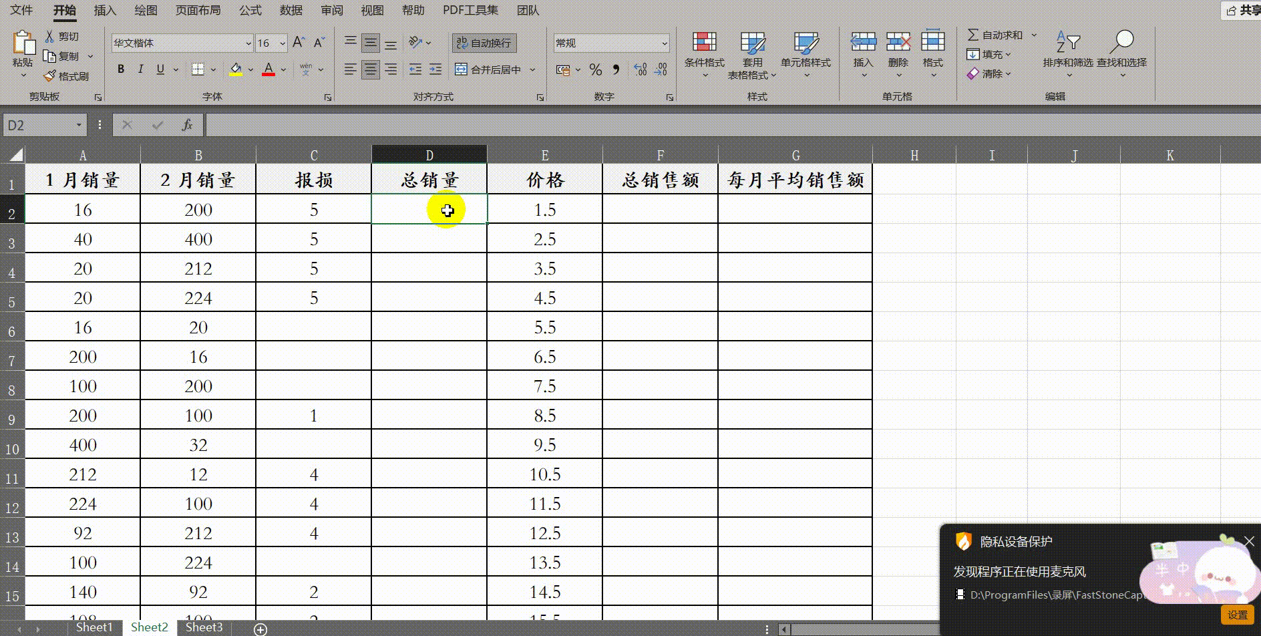Switch to Sheet3 tab
Screen dimensions: 1261x636
click(x=204, y=627)
